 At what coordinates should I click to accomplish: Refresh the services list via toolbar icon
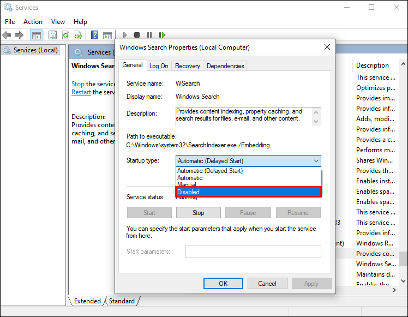point(65,35)
